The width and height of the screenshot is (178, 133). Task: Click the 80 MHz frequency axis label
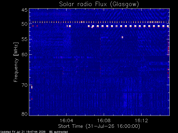[x=24, y=114]
